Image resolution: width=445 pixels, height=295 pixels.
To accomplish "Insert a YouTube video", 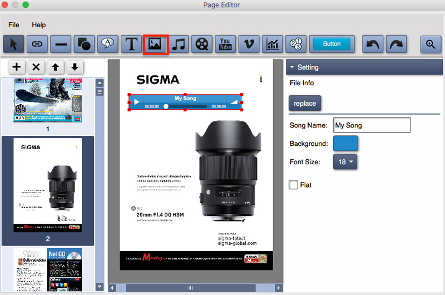I will 225,44.
